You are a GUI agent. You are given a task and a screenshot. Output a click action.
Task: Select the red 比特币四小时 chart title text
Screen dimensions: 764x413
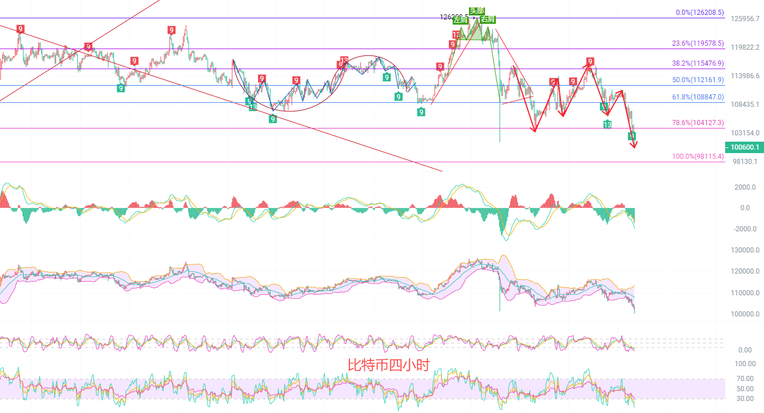388,364
